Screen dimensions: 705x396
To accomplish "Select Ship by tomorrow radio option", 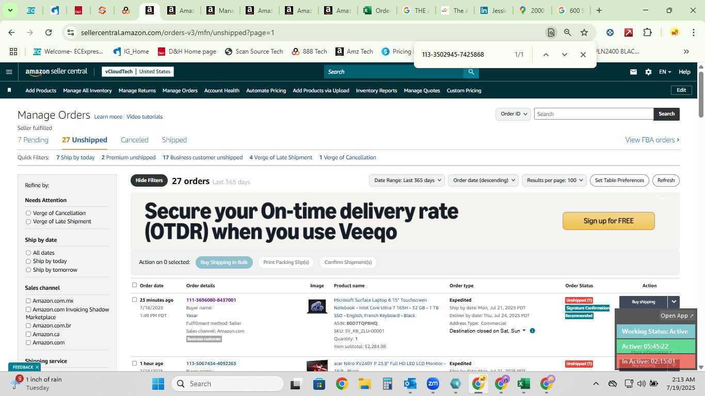I will coord(28,270).
